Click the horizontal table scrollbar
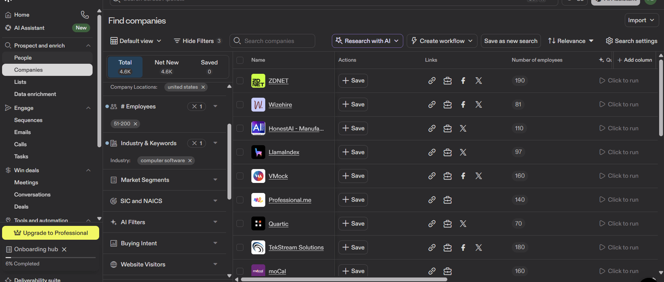 344,280
